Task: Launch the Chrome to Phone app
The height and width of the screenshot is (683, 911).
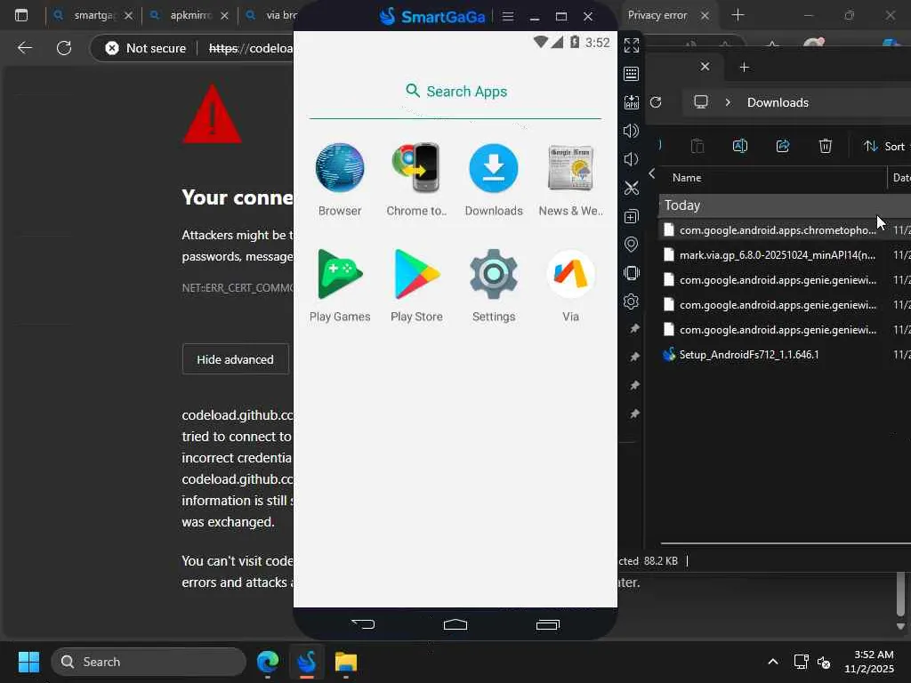Action: tap(416, 180)
